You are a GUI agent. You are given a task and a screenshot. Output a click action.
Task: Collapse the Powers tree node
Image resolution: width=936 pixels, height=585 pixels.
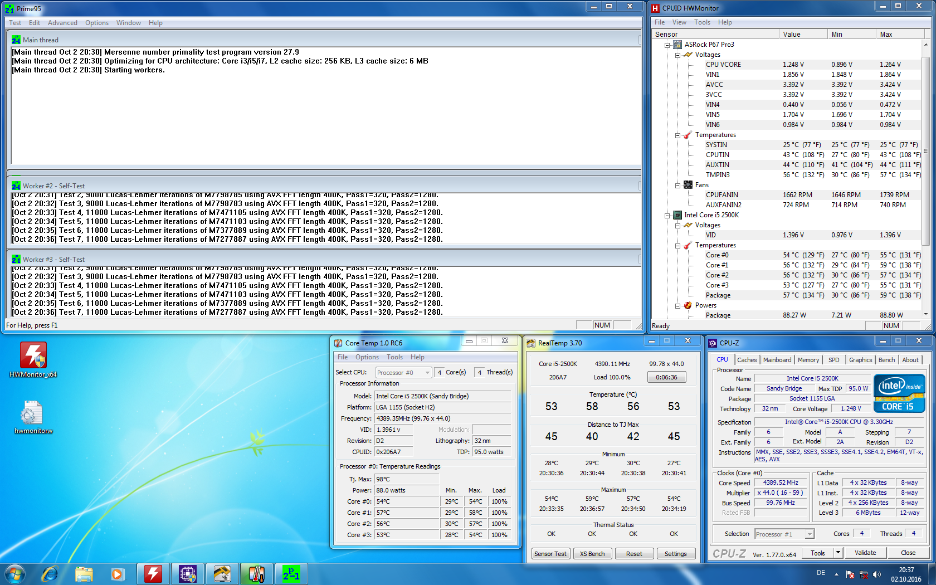pyautogui.click(x=677, y=305)
